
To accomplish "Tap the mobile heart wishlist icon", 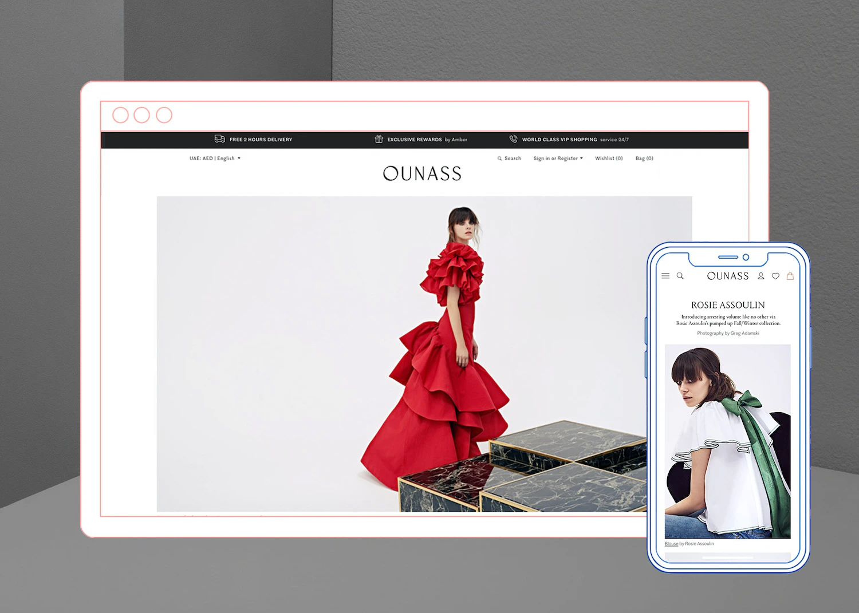I will point(775,276).
